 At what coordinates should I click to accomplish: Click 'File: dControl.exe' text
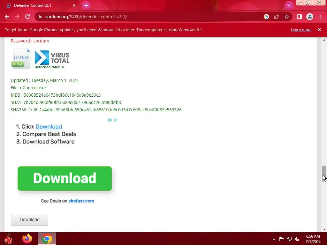click(28, 88)
